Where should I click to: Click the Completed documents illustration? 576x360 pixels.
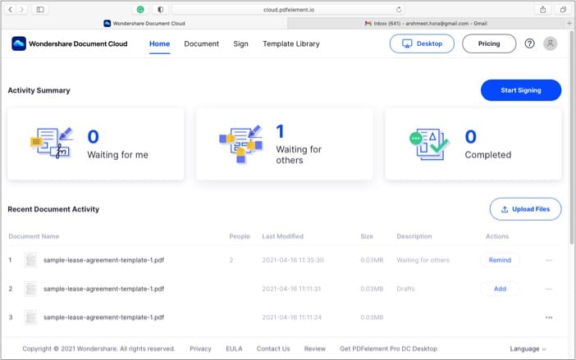[429, 144]
